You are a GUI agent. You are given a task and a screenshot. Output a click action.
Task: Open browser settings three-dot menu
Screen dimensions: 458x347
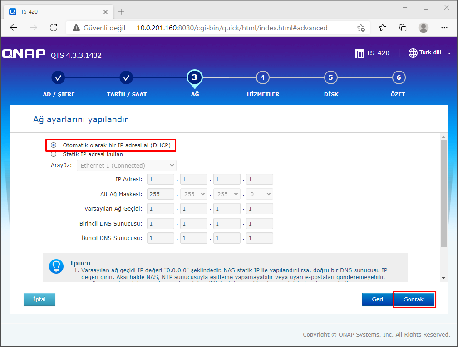pos(444,28)
